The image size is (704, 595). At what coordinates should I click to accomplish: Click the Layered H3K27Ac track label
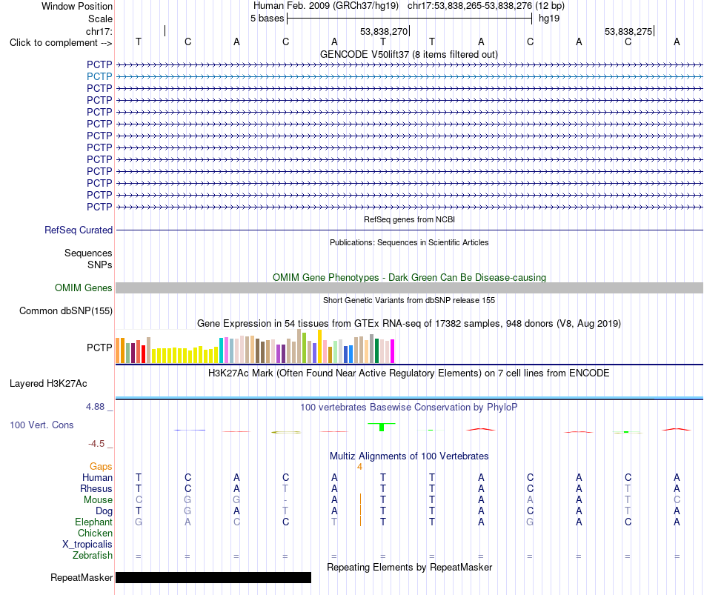point(48,384)
